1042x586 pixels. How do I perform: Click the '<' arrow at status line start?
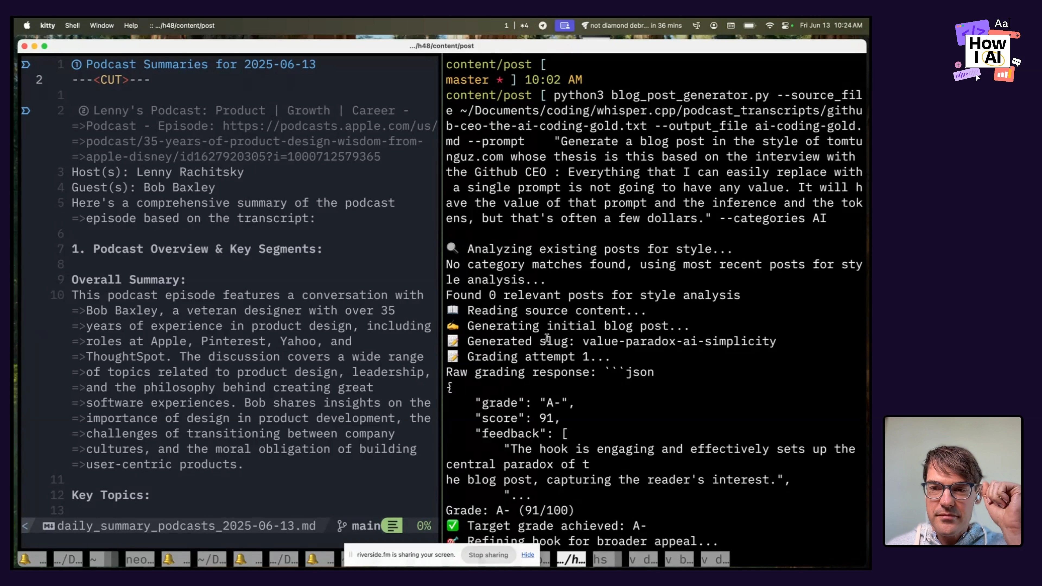pyautogui.click(x=25, y=526)
